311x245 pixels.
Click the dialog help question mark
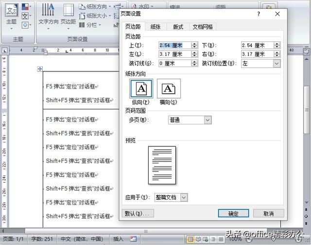[x=259, y=14]
